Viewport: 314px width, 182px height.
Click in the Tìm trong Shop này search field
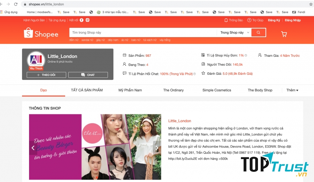click(143, 32)
